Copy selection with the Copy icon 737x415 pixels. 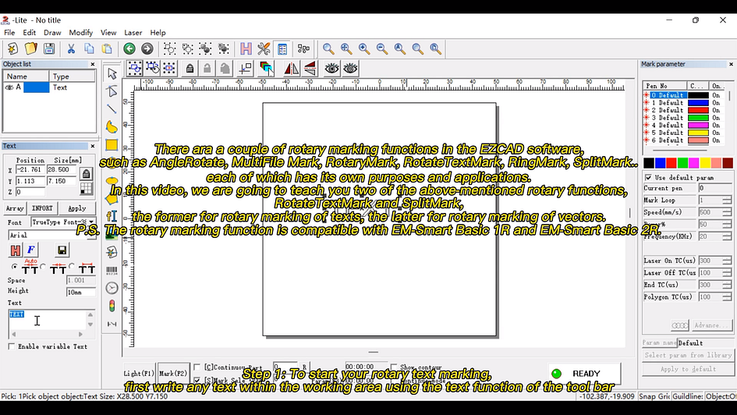[89, 48]
